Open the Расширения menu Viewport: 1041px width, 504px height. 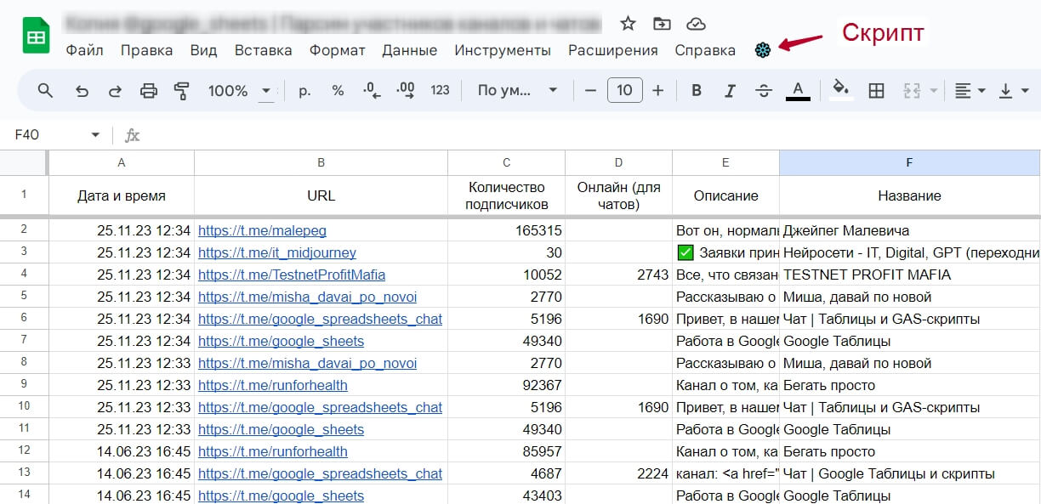coord(612,50)
